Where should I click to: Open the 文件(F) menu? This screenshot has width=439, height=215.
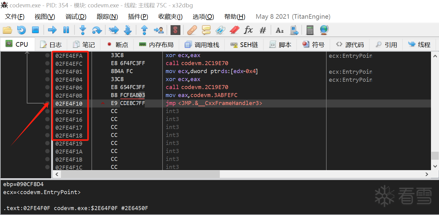15,17
